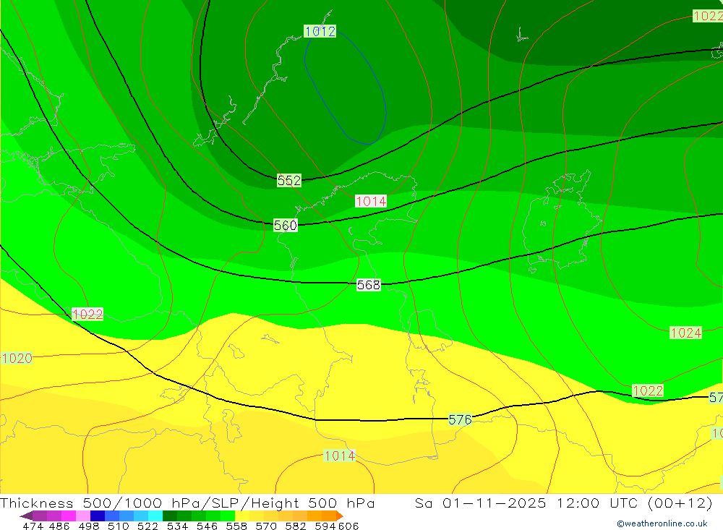723x530 pixels.
Task: Click the 1014 label near the bottom edge
Action: point(339,456)
